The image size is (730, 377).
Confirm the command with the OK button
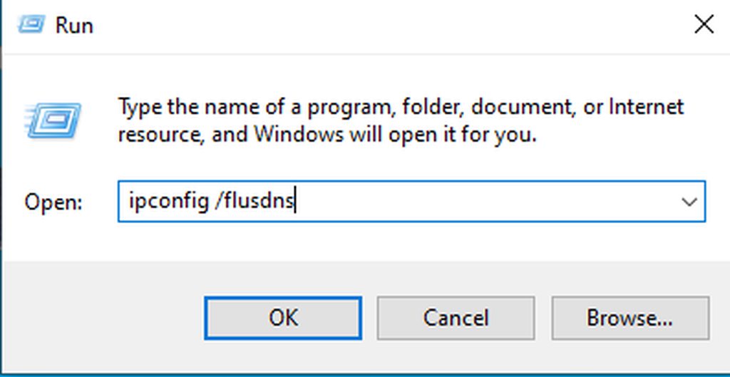[x=283, y=318]
